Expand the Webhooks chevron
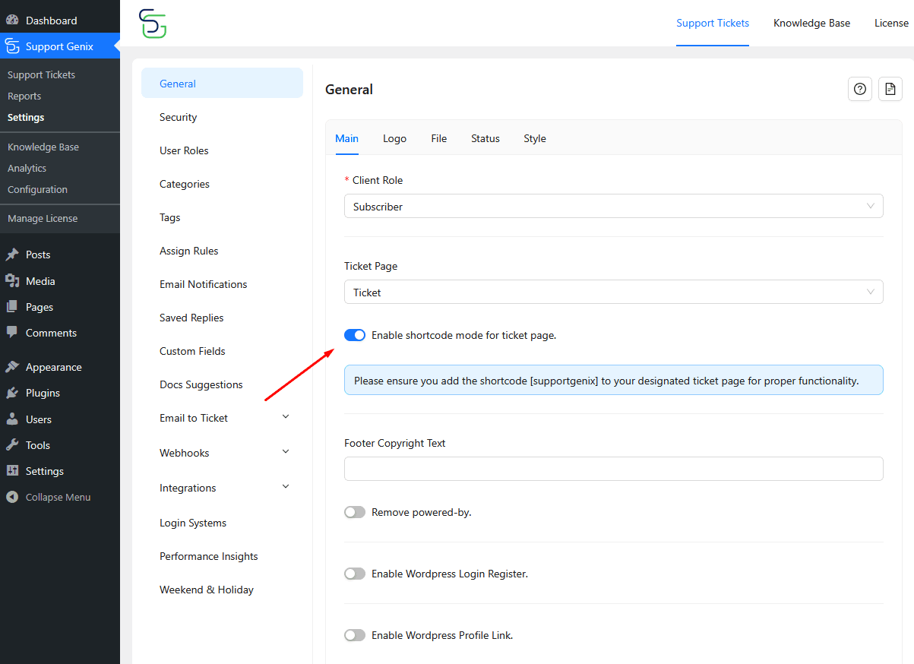 (286, 452)
